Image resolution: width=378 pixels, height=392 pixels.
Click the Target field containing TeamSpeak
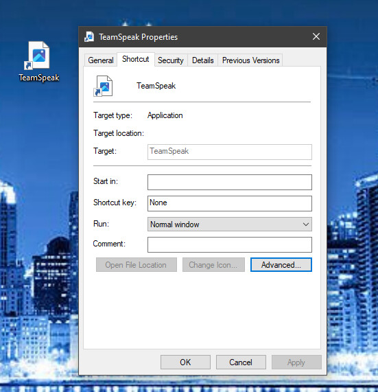click(230, 152)
